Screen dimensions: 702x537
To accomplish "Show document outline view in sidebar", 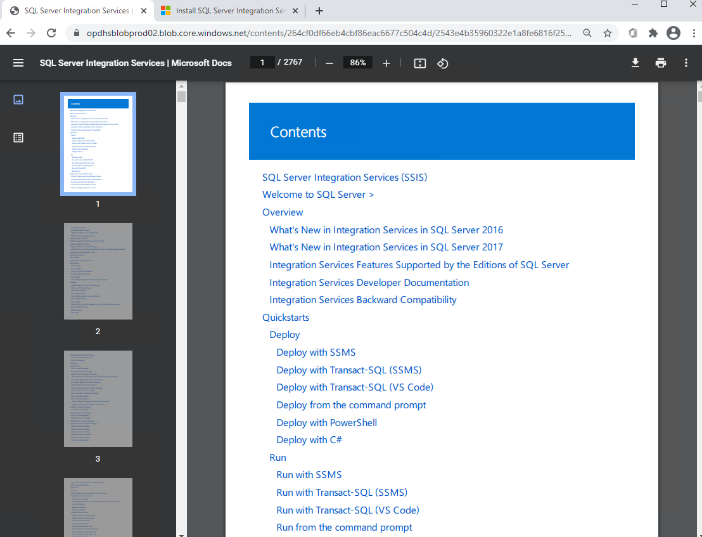I will (18, 138).
